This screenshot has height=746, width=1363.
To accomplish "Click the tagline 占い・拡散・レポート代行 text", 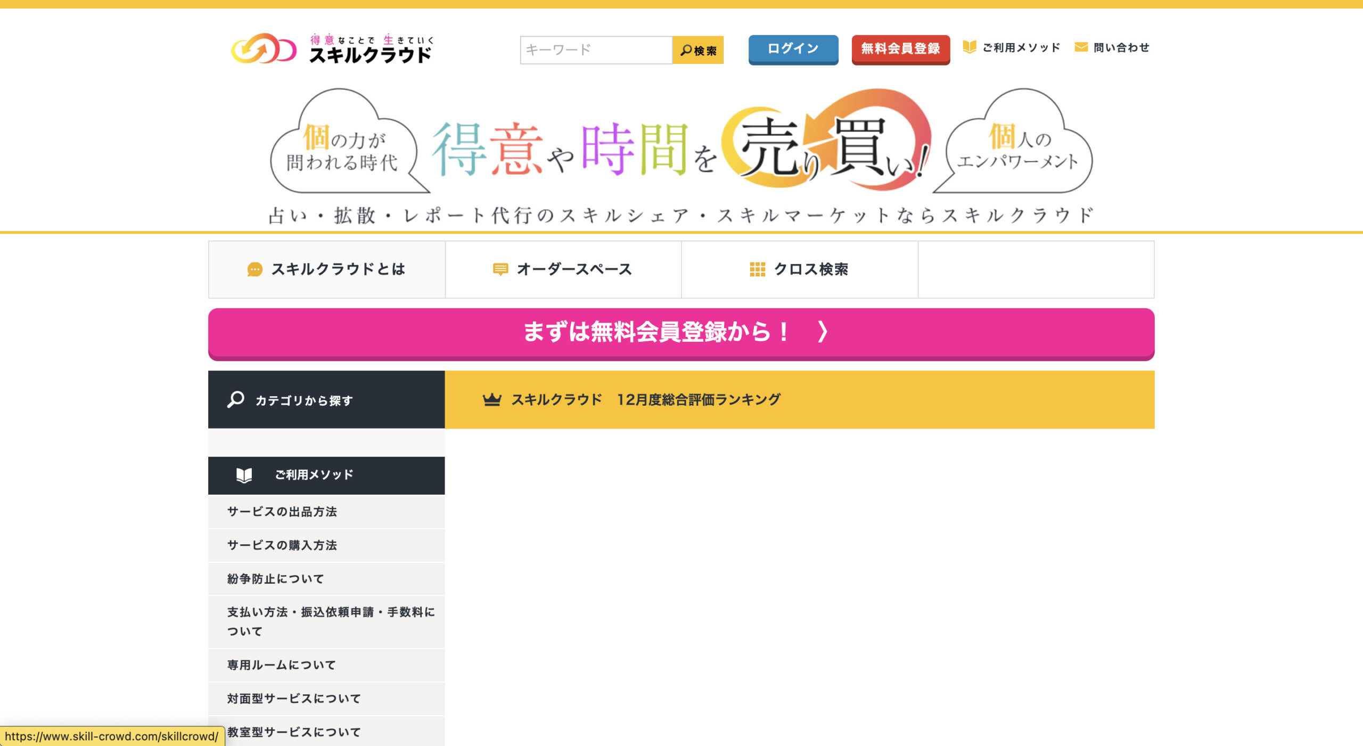I will (681, 215).
